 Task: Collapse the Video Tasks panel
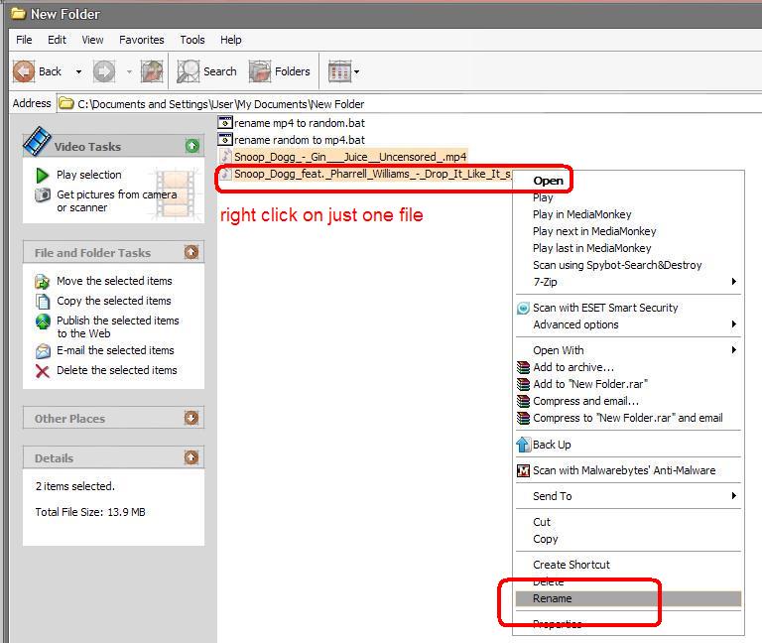tap(192, 145)
